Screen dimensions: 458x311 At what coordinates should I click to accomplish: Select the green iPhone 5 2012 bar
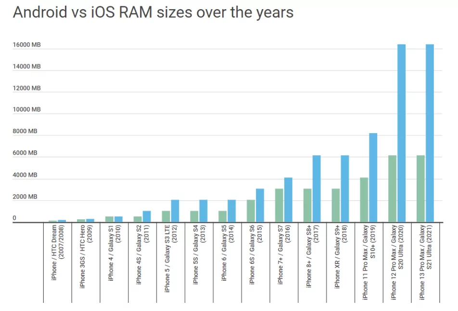(x=165, y=216)
